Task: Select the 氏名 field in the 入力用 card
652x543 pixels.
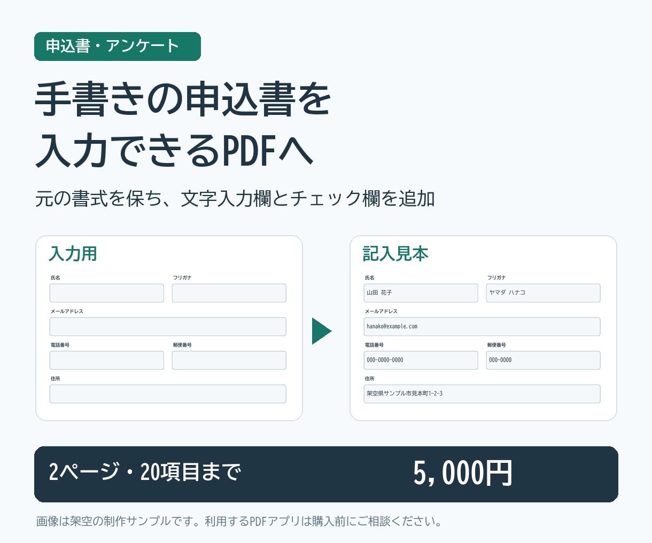Action: [x=107, y=293]
